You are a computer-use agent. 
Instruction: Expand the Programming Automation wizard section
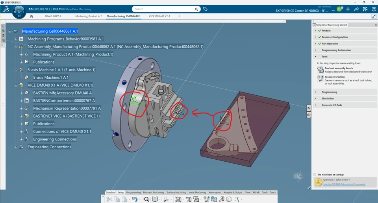pos(315,50)
